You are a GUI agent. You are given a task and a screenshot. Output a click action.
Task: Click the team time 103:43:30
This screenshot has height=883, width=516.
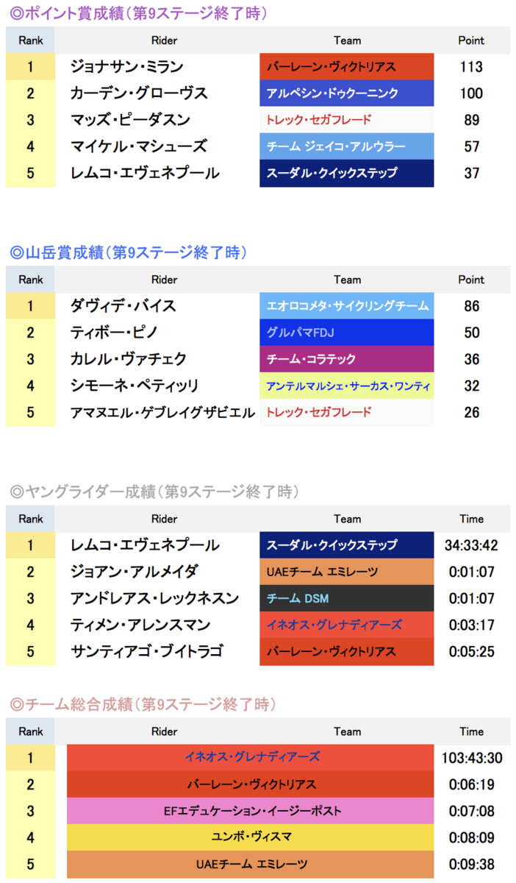pyautogui.click(x=471, y=758)
